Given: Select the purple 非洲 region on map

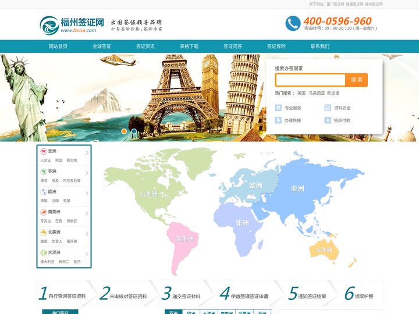Looking at the screenshot, I should (242, 222).
